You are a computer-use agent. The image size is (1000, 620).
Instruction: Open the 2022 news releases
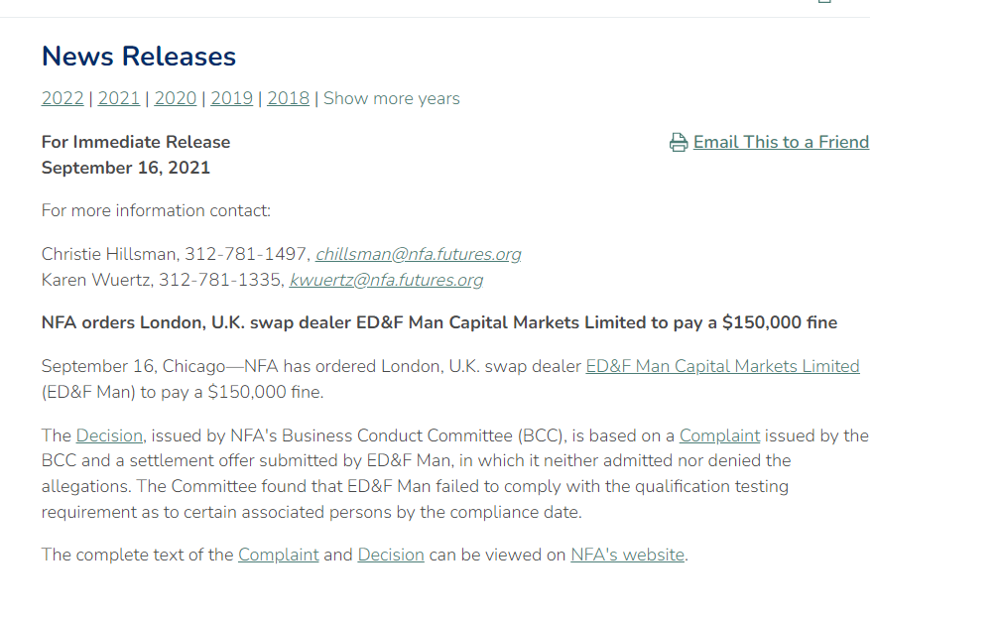click(62, 98)
